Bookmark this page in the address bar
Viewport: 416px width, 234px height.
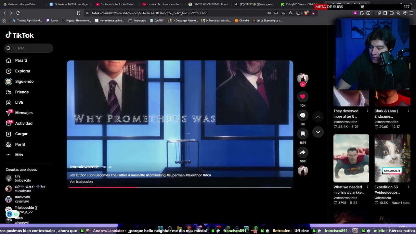78,13
